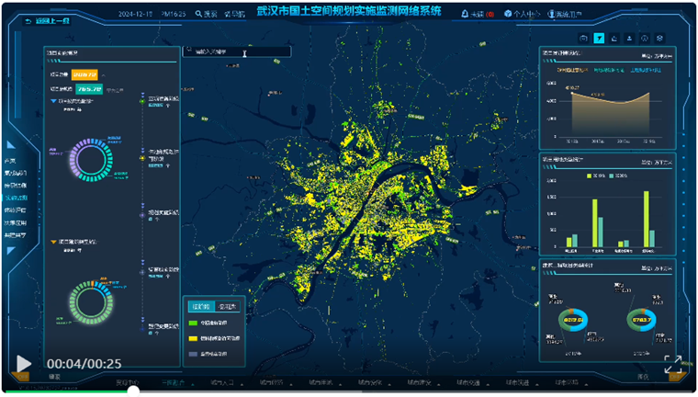698x397 pixels.
Task: Click the camera screenshot icon in map toolbar
Action: tap(584, 39)
